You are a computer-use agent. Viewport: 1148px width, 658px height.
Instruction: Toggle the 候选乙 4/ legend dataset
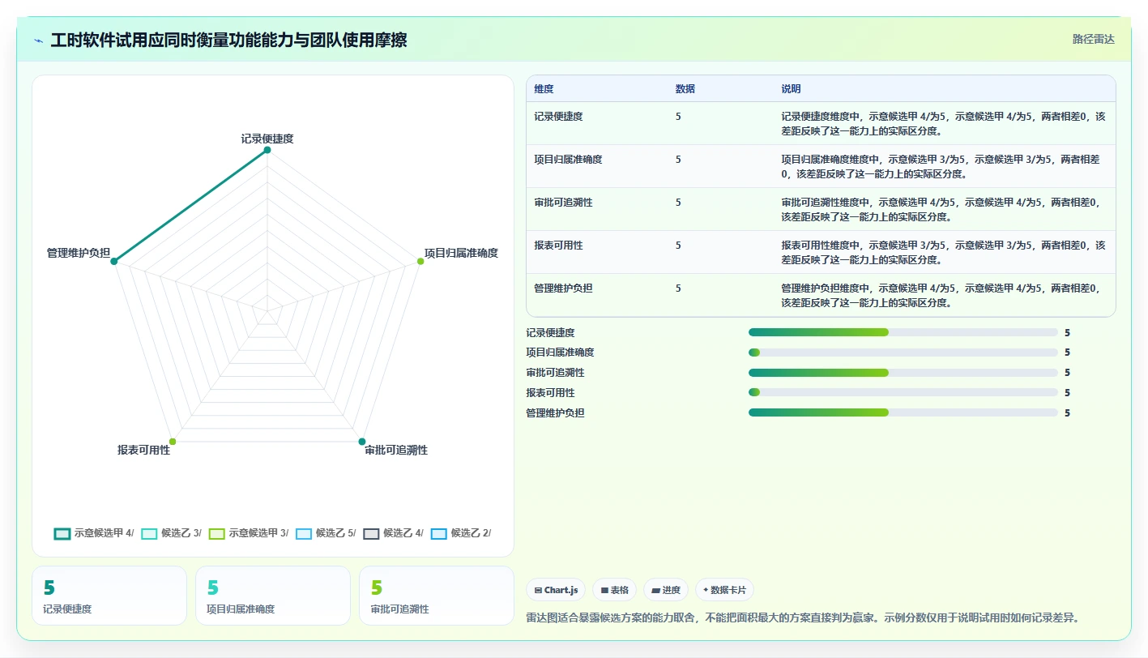coord(393,533)
